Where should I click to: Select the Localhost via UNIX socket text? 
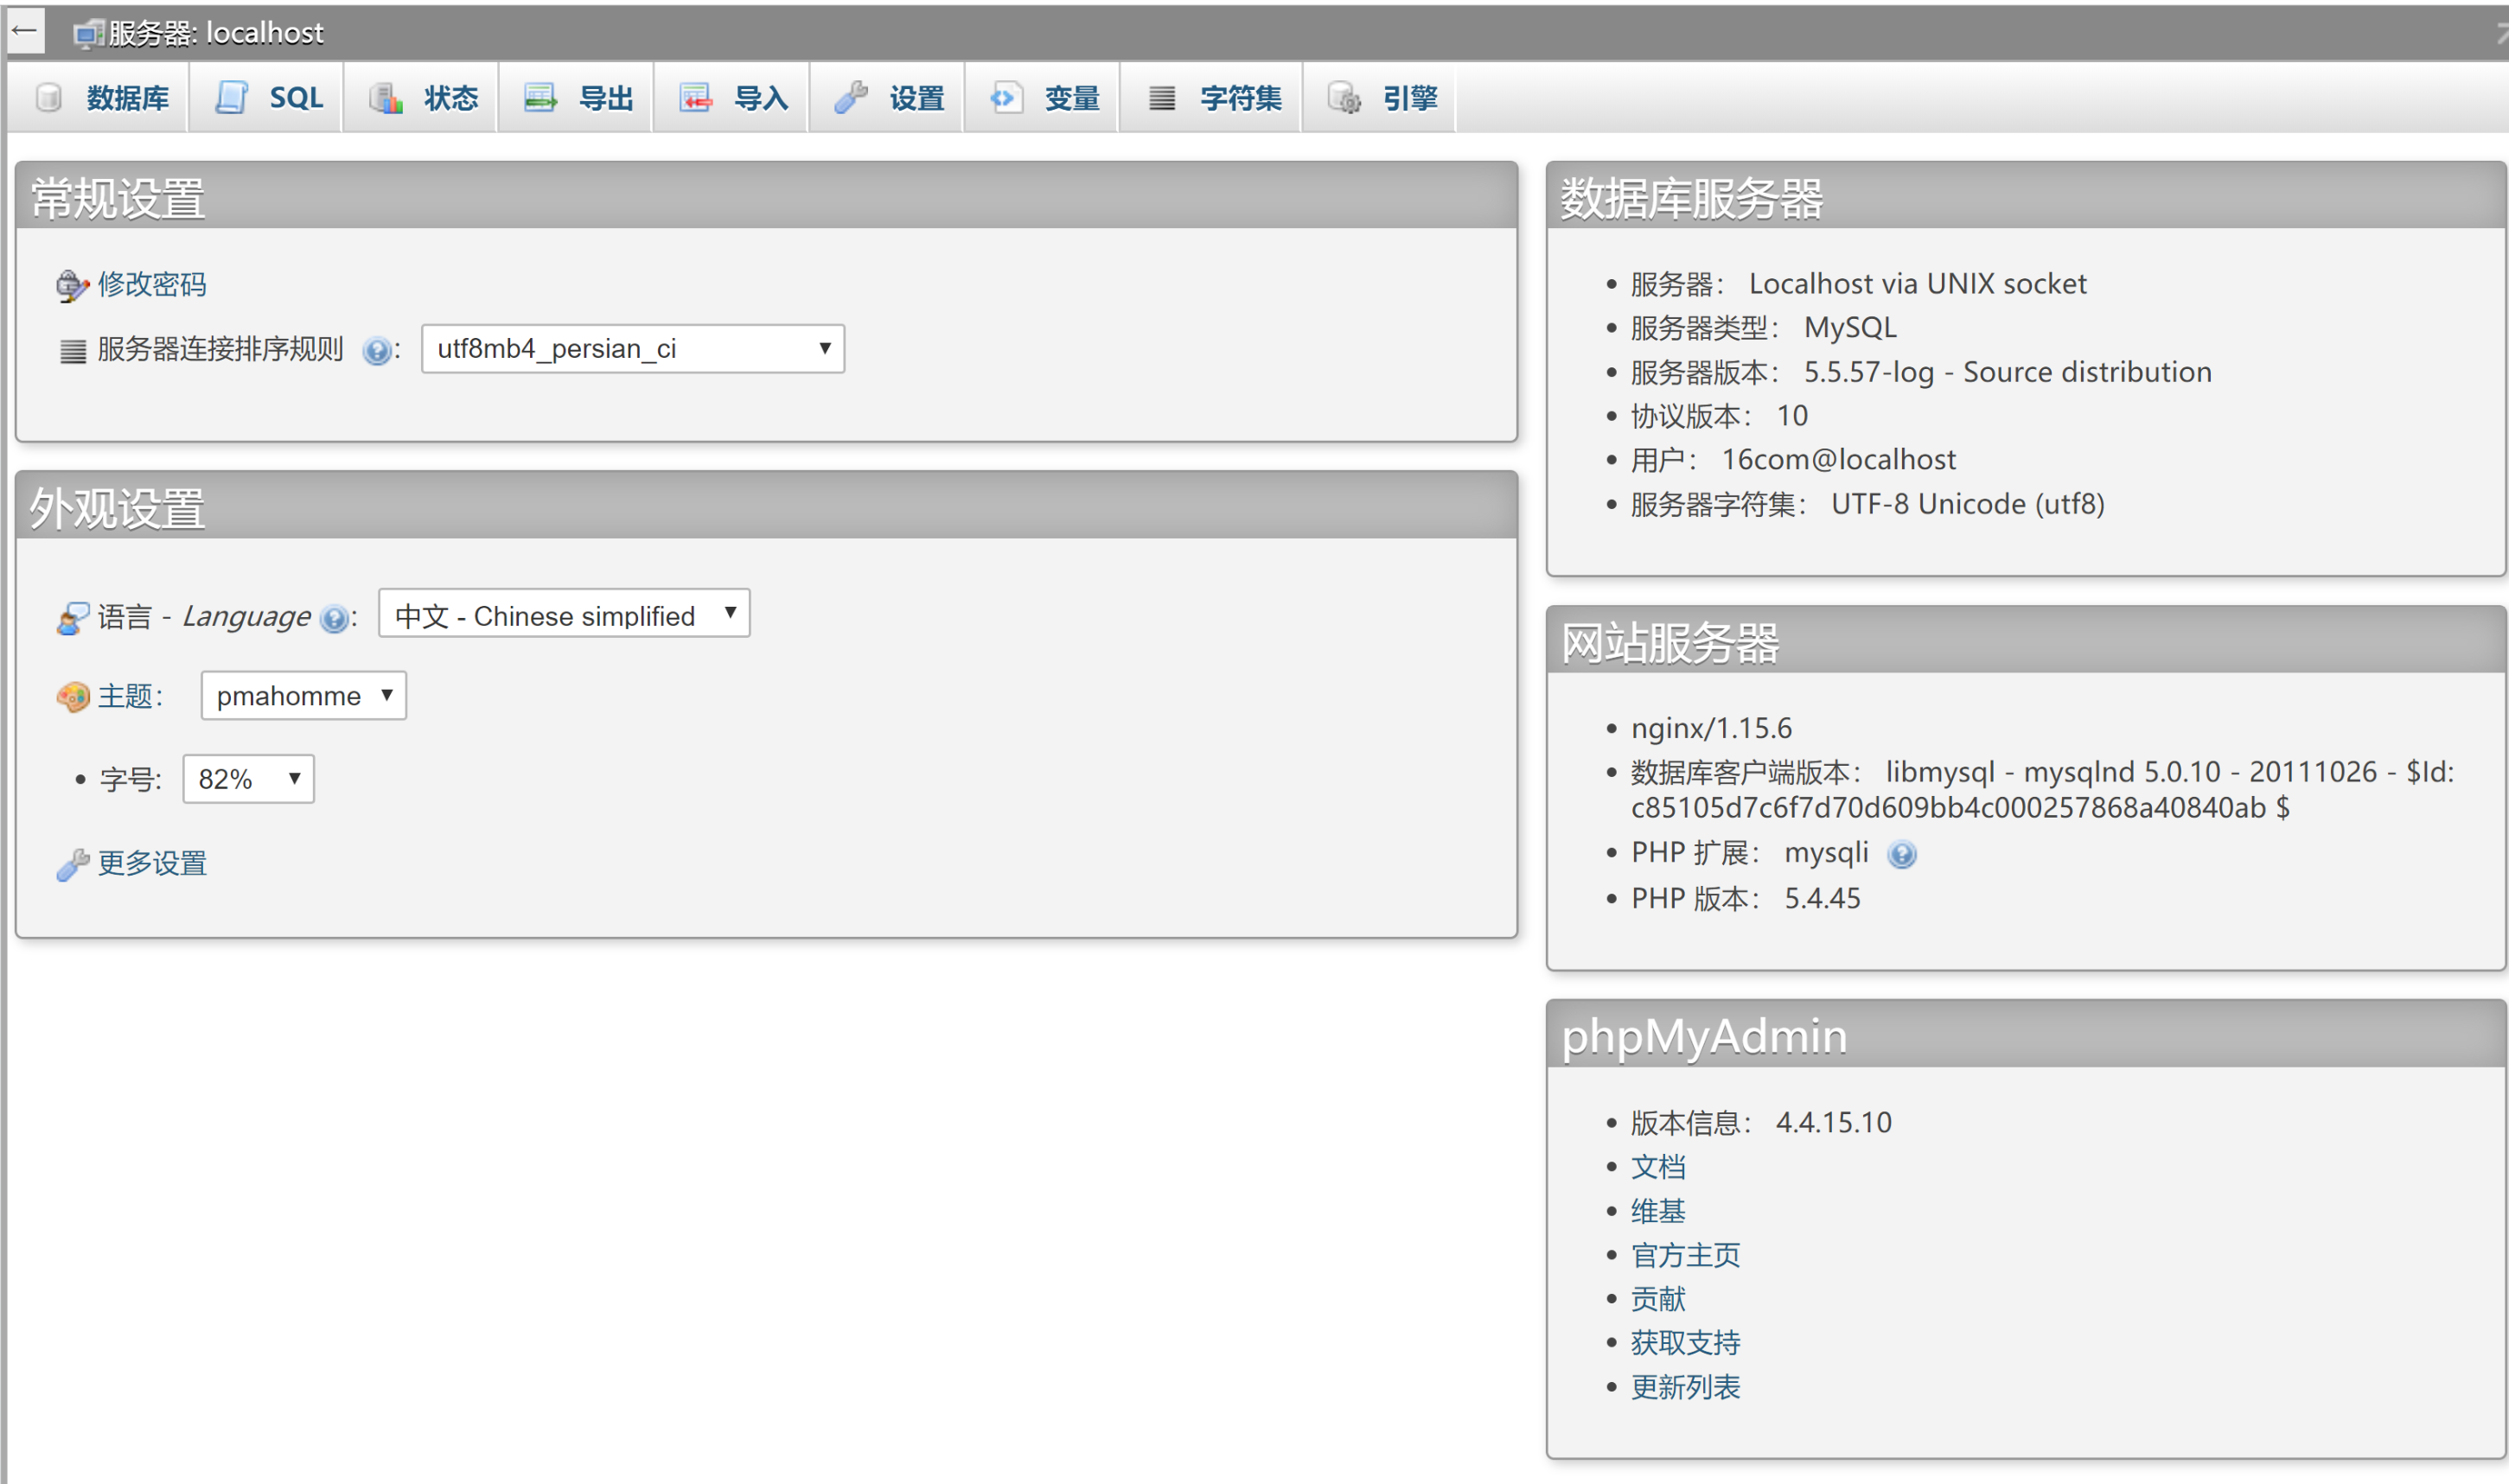pos(1917,284)
